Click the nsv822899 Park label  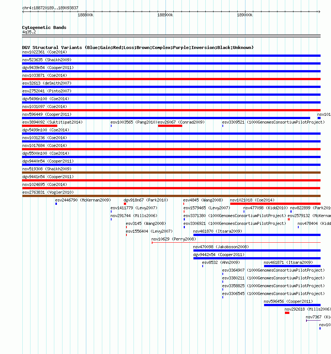(311, 208)
